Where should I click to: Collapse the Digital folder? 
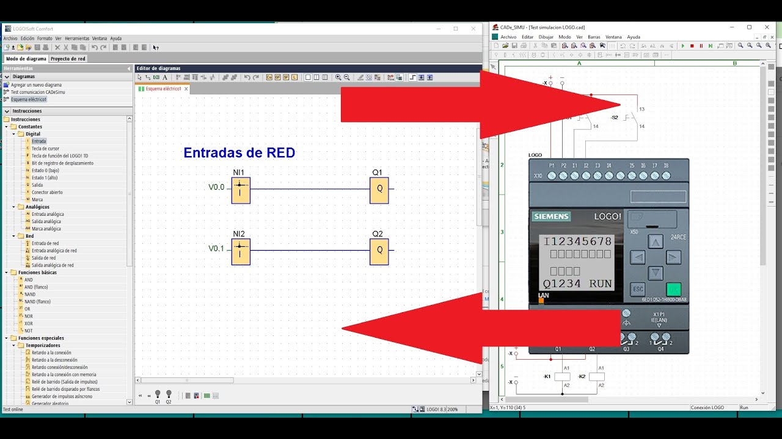pos(13,134)
